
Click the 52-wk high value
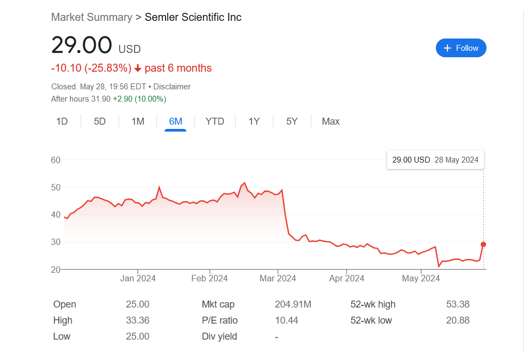pyautogui.click(x=457, y=304)
